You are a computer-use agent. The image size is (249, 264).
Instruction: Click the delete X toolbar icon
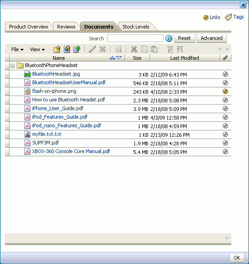coord(102,49)
